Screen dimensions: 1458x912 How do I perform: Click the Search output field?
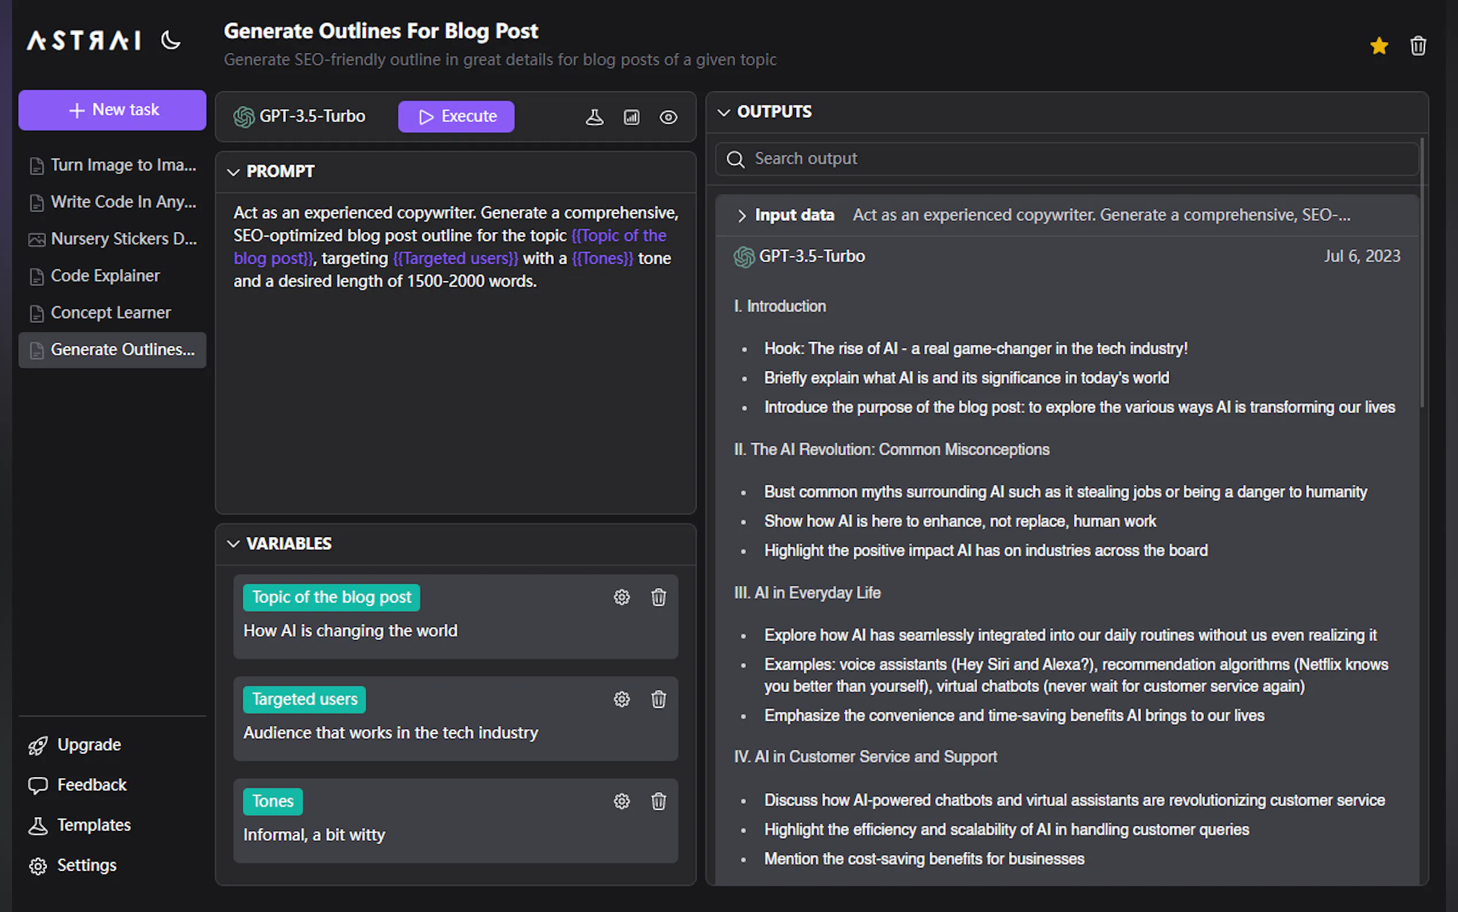pos(1067,159)
